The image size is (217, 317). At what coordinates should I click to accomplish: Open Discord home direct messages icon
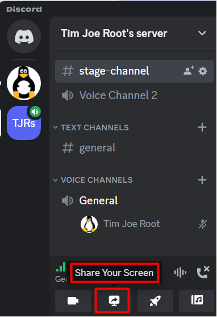tap(24, 36)
